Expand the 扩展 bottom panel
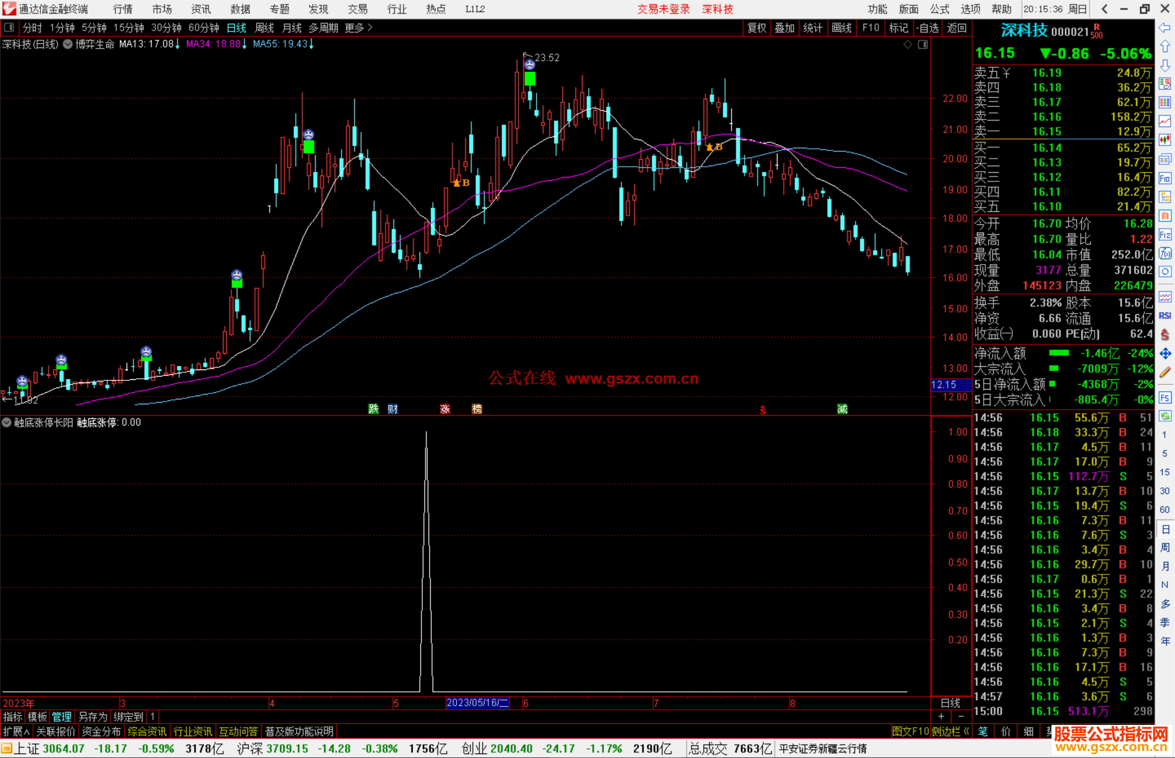1175x758 pixels. pyautogui.click(x=16, y=731)
